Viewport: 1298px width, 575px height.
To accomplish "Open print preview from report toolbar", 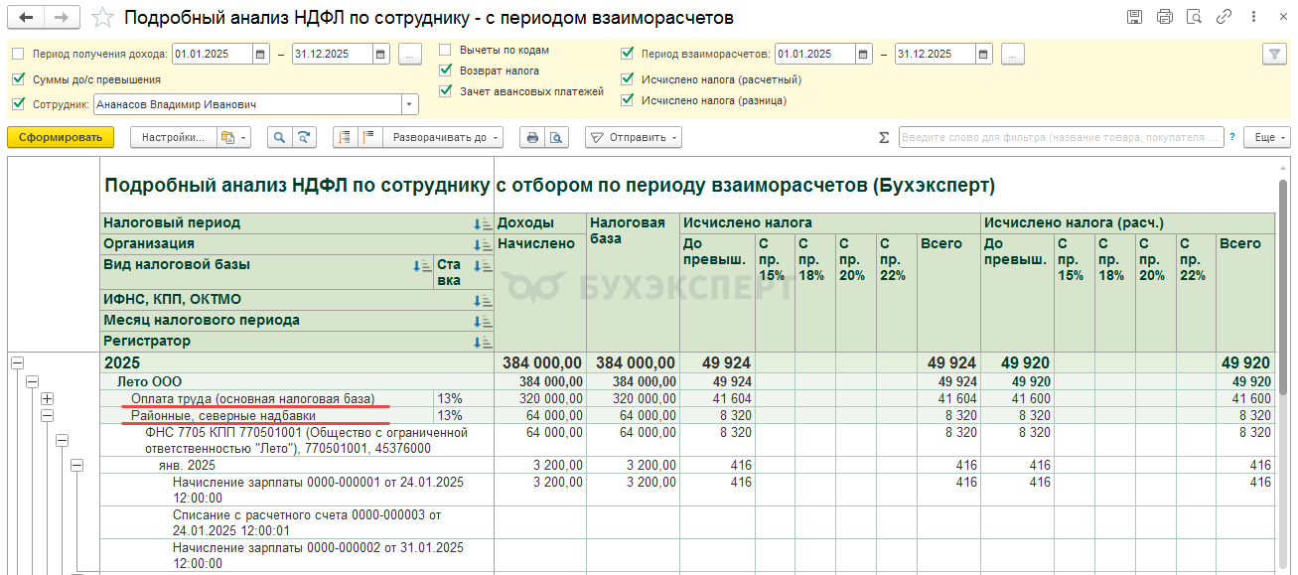I will pyautogui.click(x=557, y=138).
